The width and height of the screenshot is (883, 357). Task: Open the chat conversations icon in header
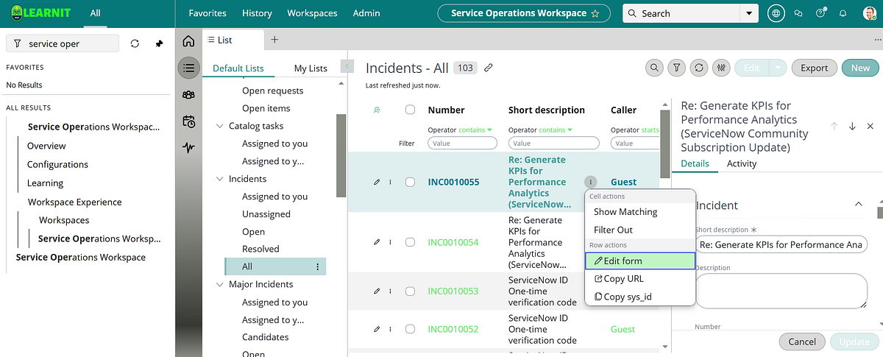click(798, 13)
